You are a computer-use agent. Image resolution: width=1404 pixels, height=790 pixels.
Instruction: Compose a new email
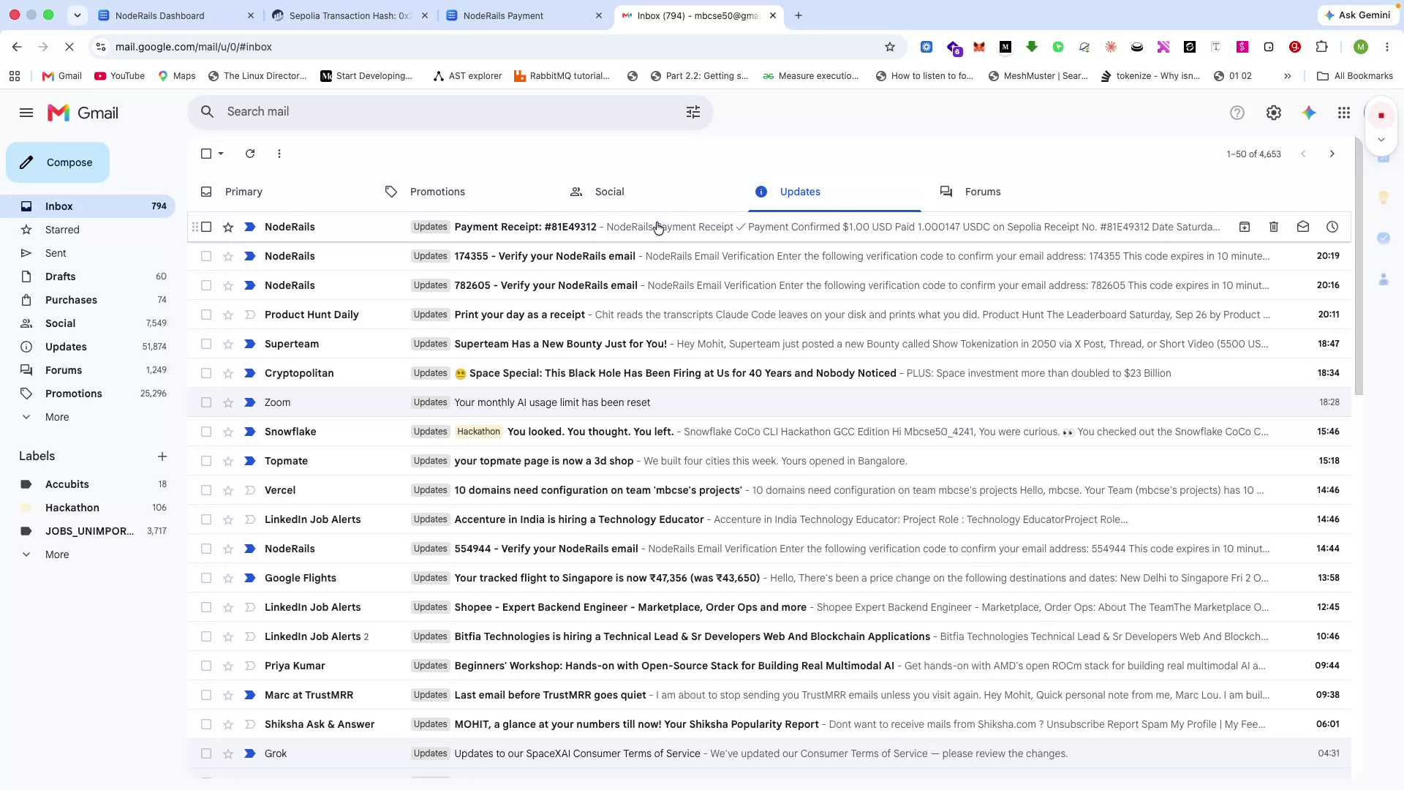click(x=58, y=162)
